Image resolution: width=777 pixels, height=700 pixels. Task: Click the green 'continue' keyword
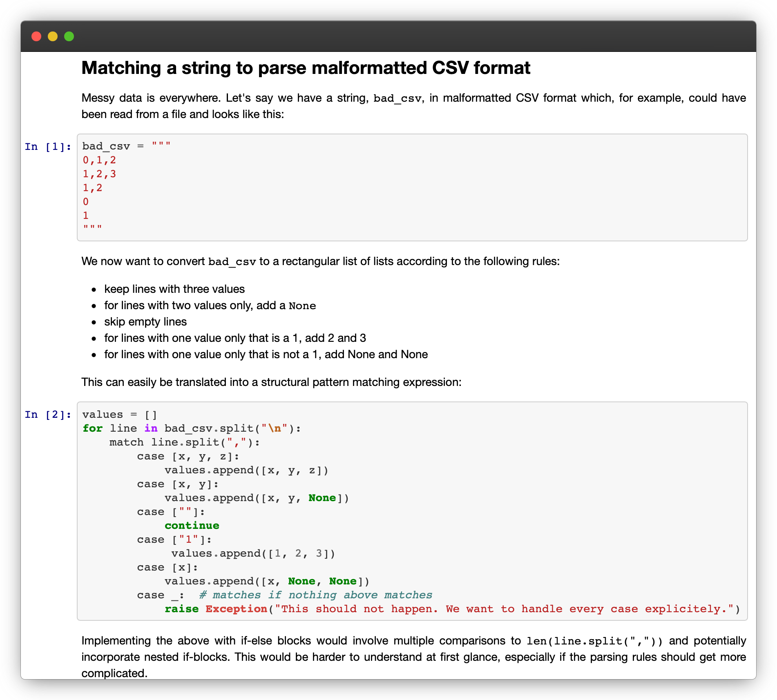click(192, 526)
